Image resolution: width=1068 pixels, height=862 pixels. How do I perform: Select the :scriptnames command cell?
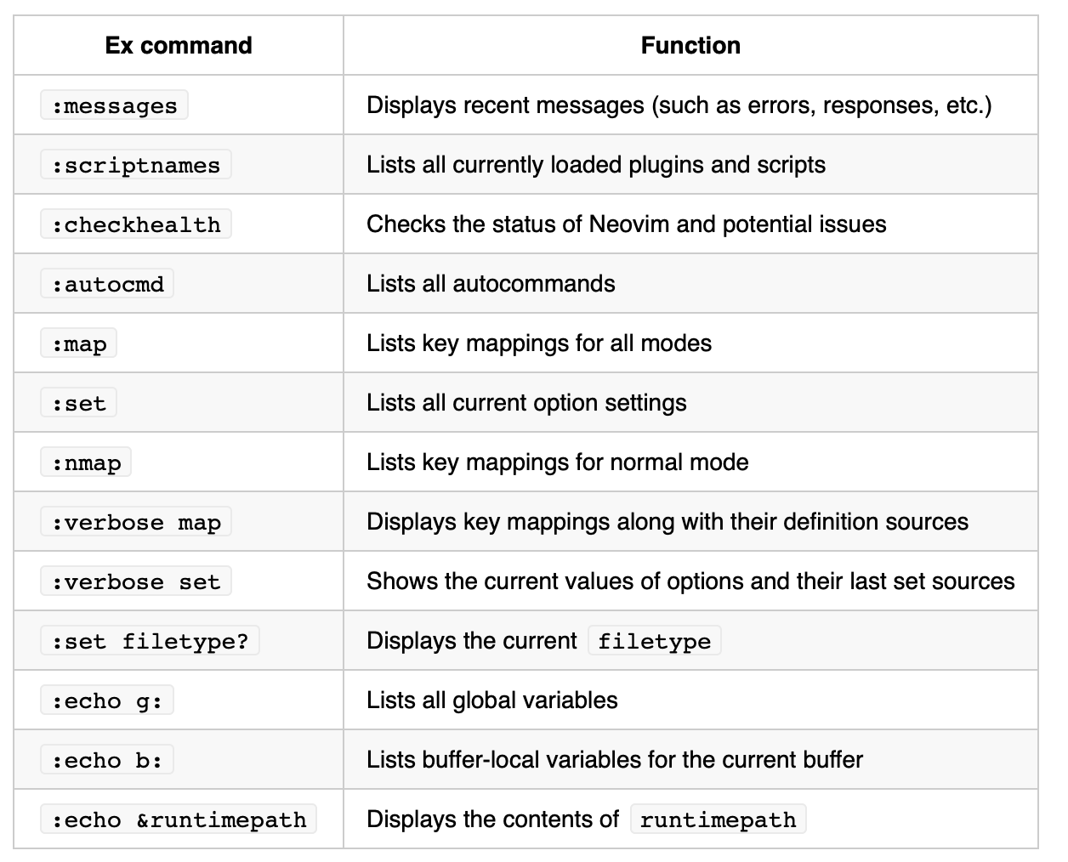pos(179,164)
